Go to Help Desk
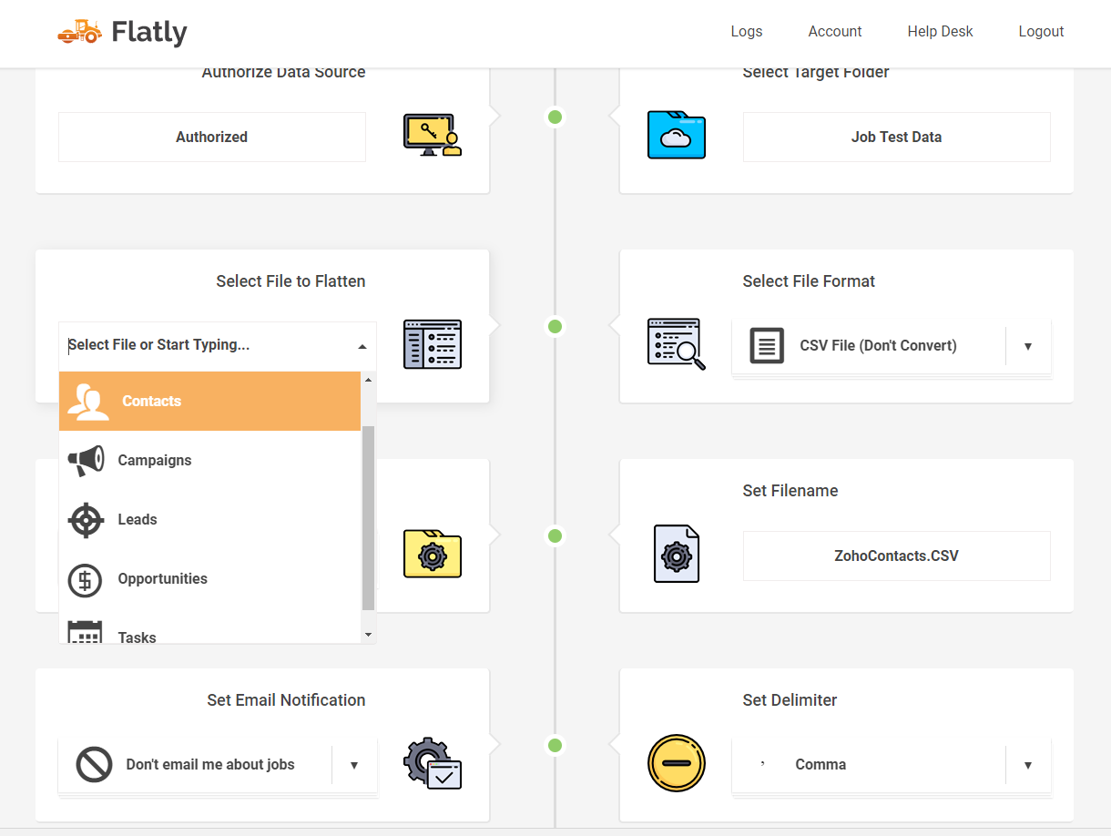This screenshot has width=1111, height=836. 940,31
